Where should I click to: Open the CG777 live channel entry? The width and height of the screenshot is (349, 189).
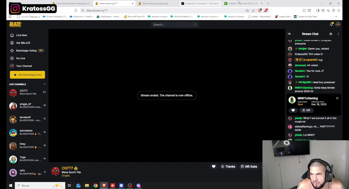pos(27,92)
